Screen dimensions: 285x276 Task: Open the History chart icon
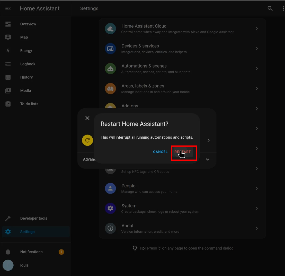8,77
